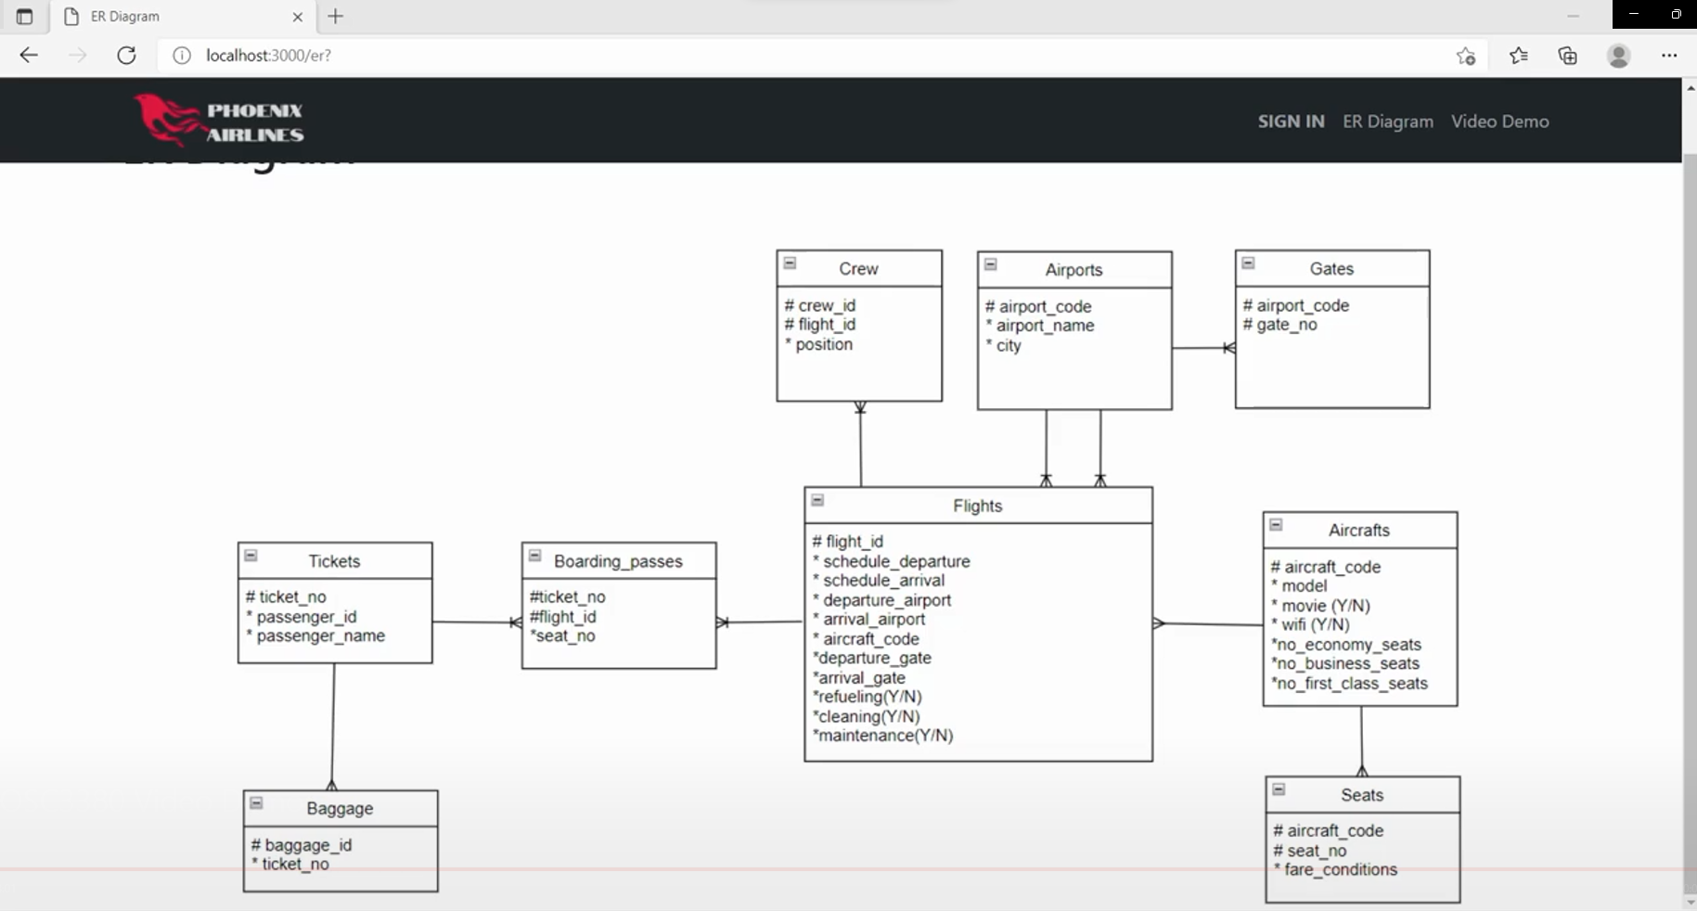Click '# baggage_id' in Baggage
Image resolution: width=1697 pixels, height=911 pixels.
302,845
